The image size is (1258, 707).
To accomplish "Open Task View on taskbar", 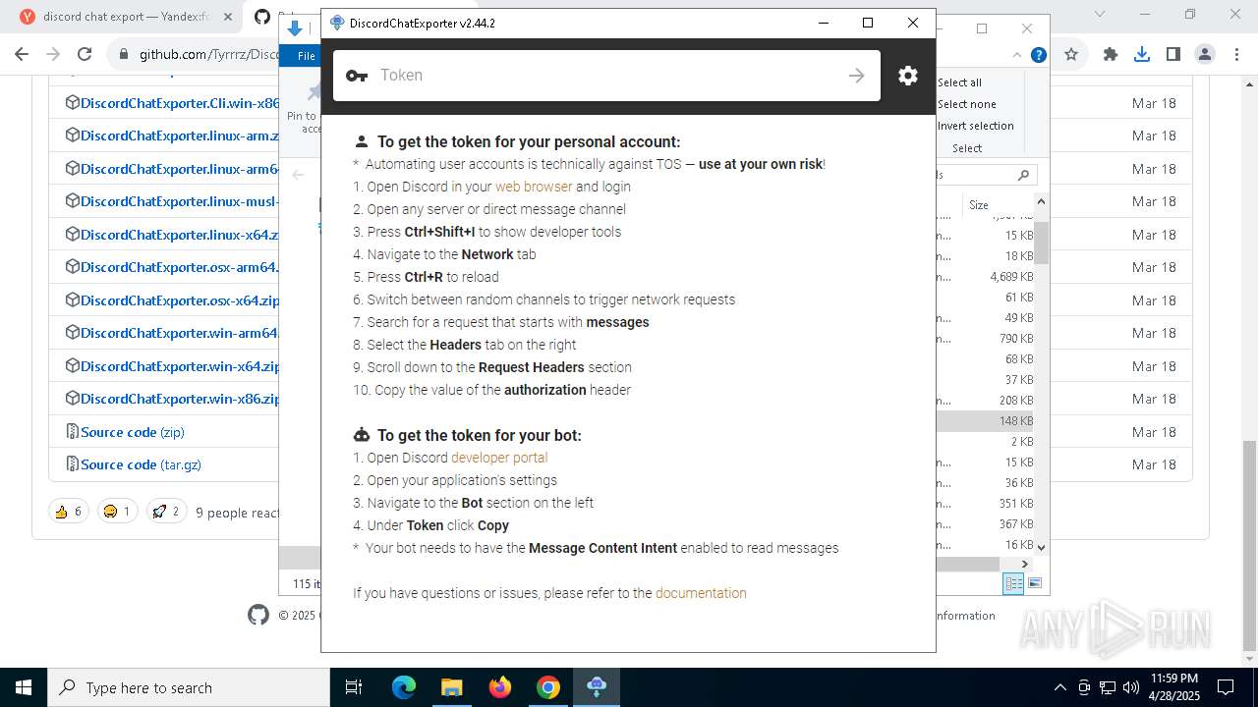I will 354,687.
